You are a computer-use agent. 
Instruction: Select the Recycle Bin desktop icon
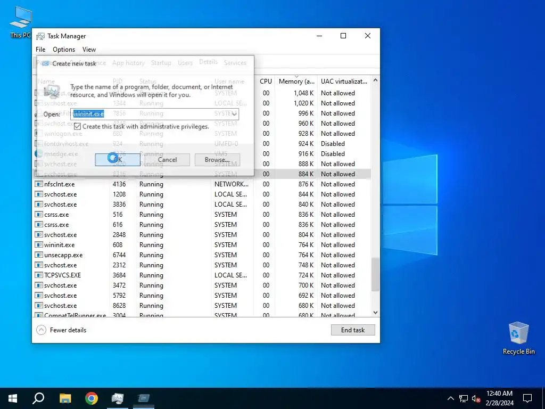[x=518, y=338]
